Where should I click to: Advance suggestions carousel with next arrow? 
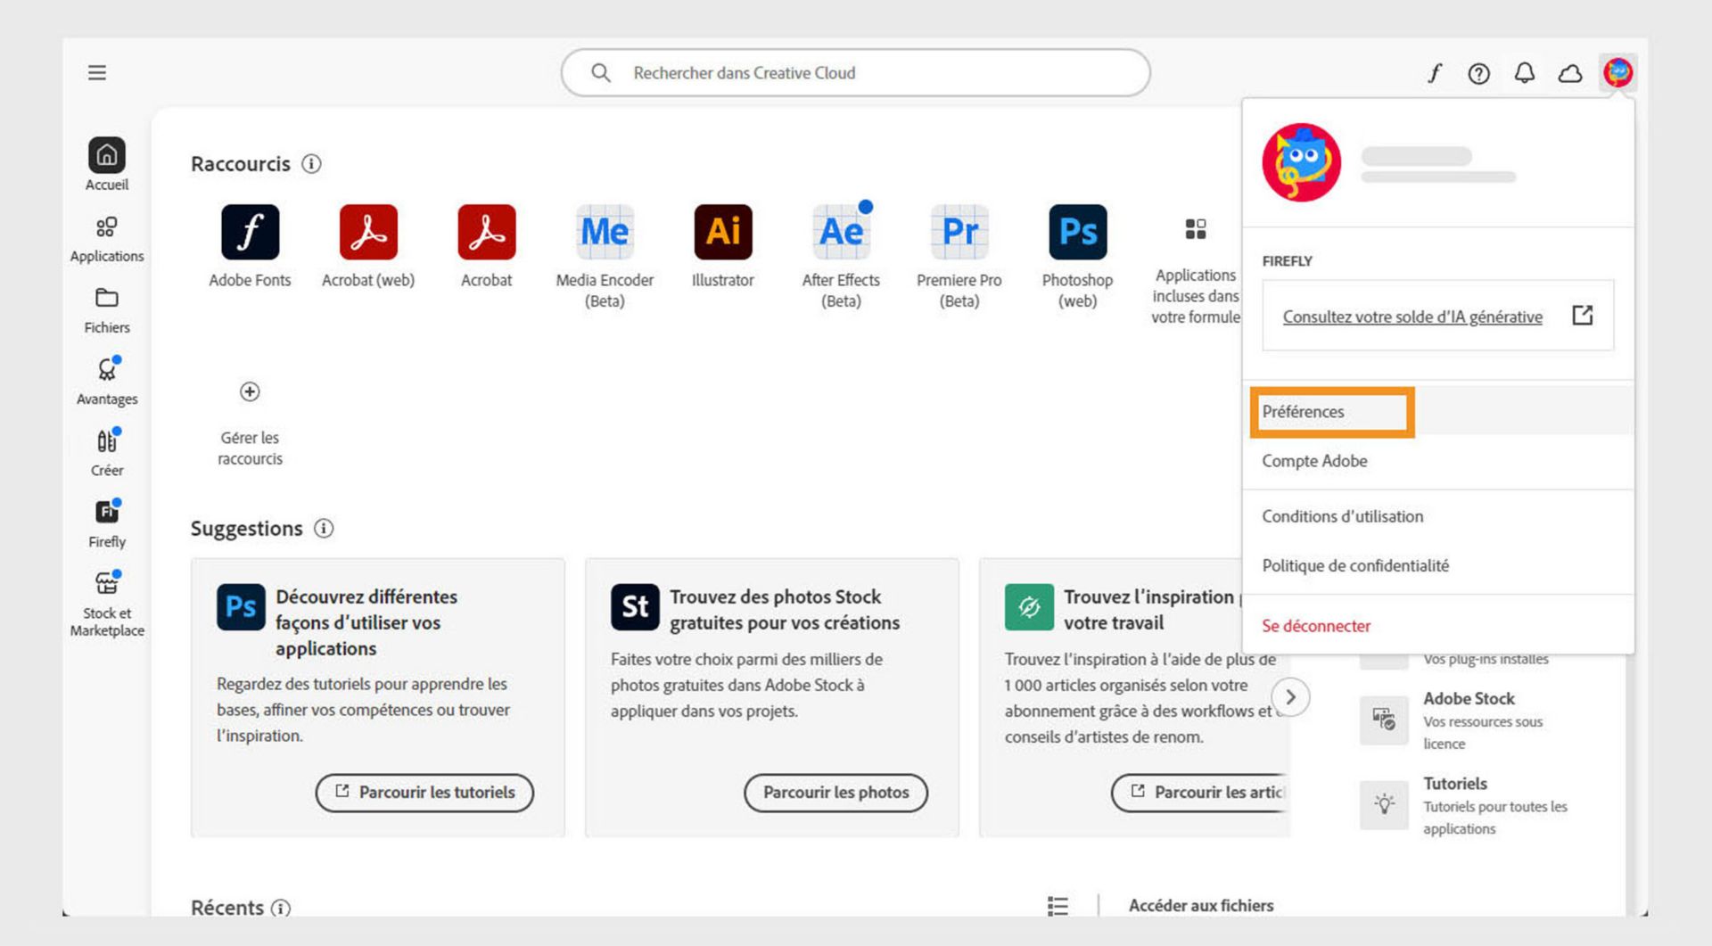click(x=1290, y=697)
